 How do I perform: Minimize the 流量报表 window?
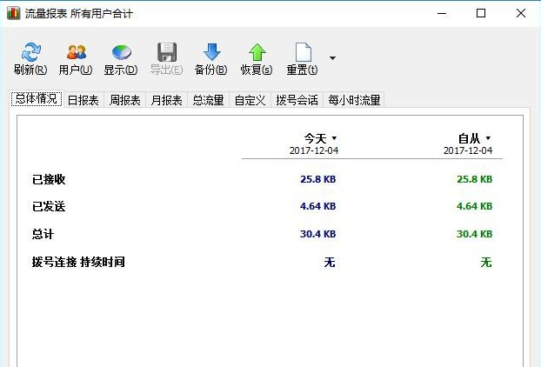(442, 13)
